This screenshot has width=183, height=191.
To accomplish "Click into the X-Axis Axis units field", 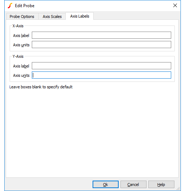I will 102,45.
